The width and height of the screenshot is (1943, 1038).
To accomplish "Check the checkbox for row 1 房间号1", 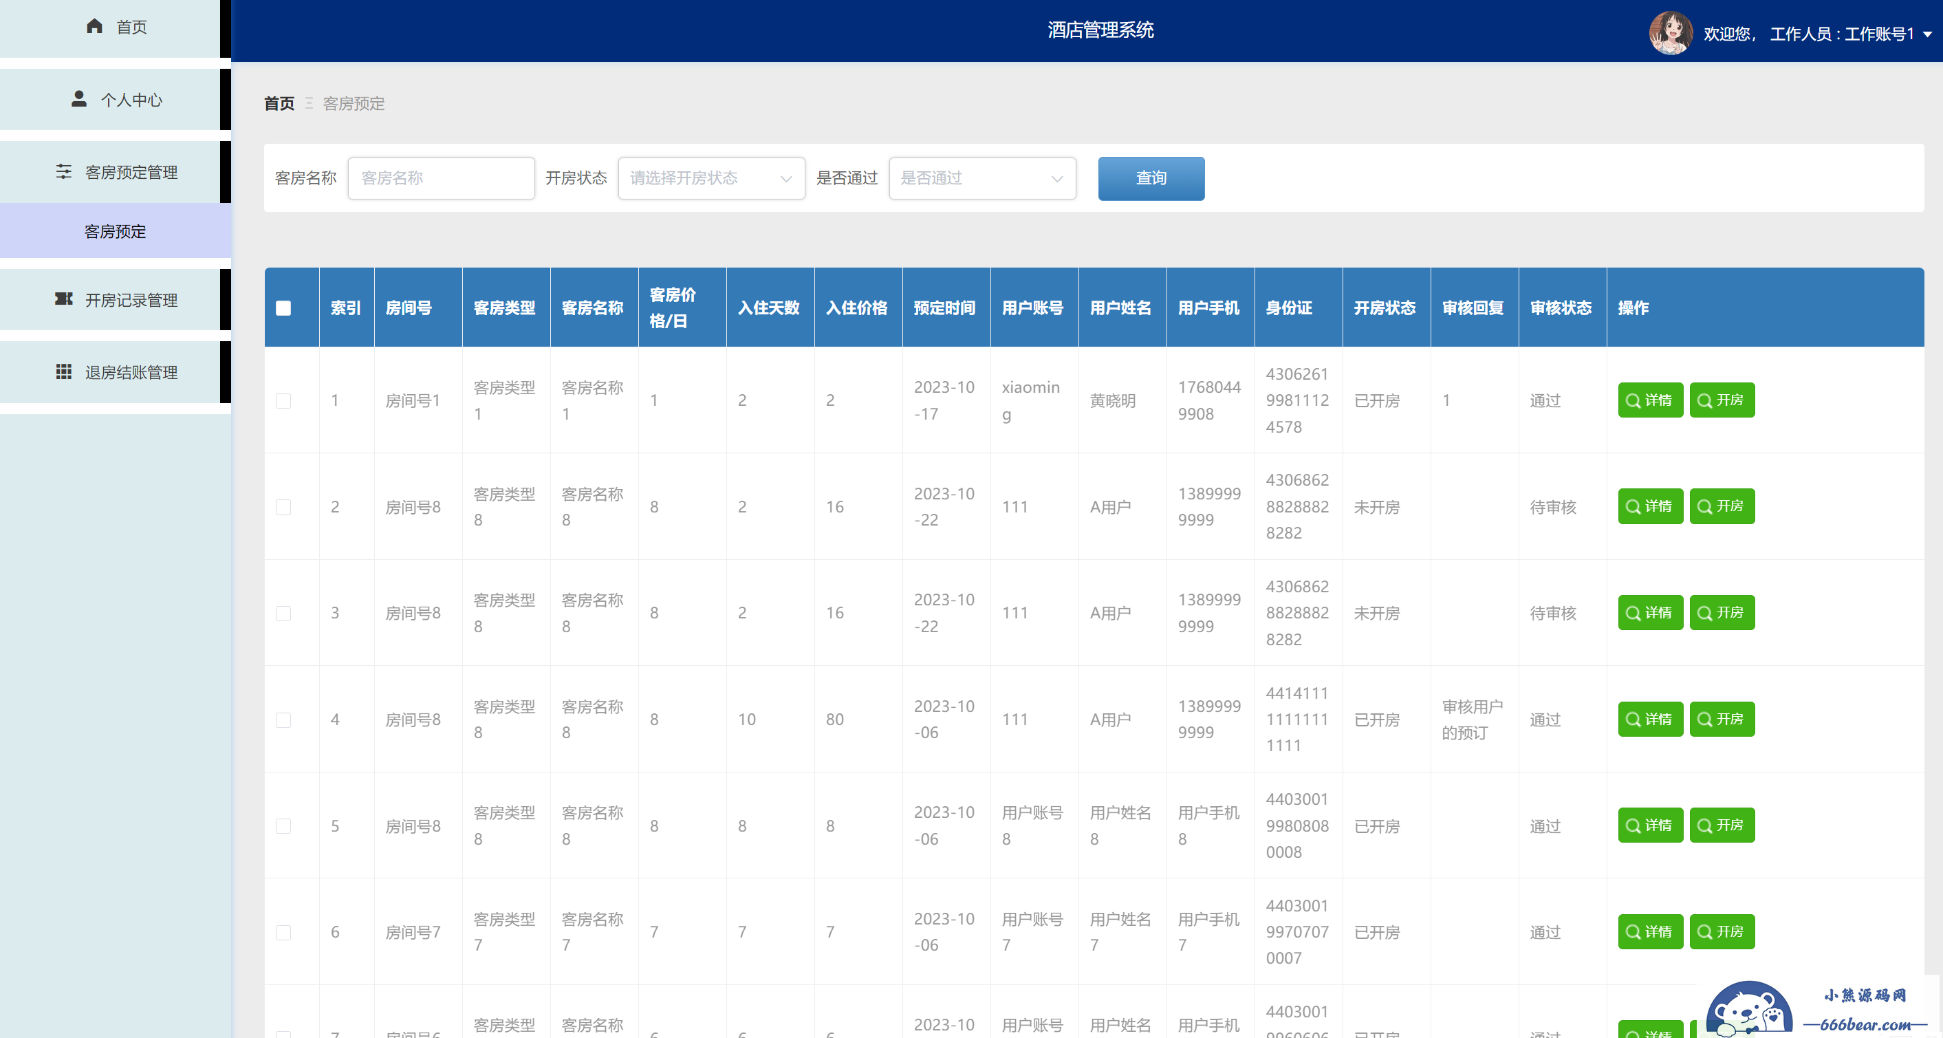I will point(283,400).
